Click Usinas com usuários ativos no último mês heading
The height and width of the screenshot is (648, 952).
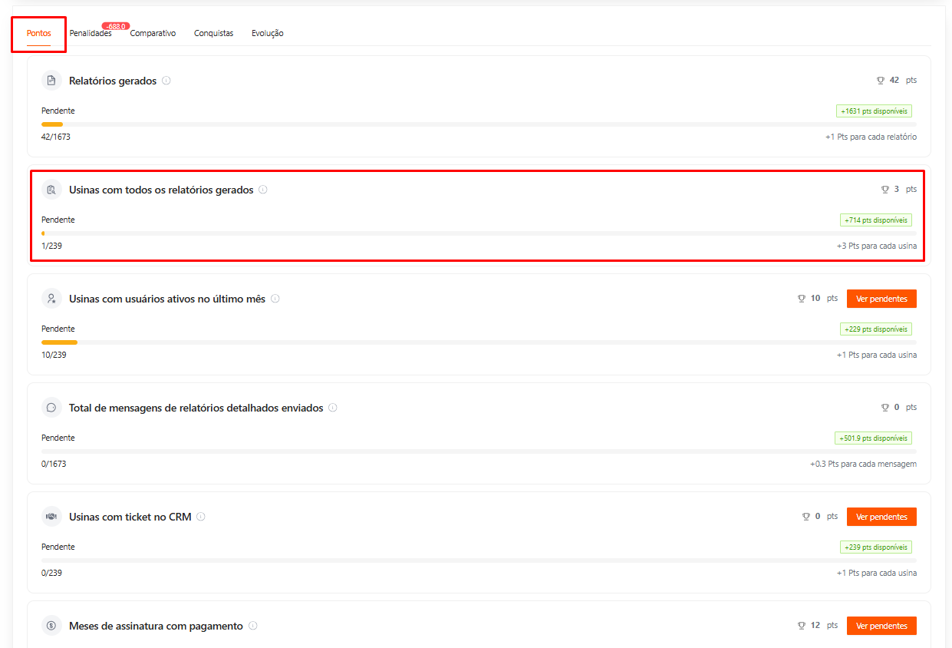[167, 299]
